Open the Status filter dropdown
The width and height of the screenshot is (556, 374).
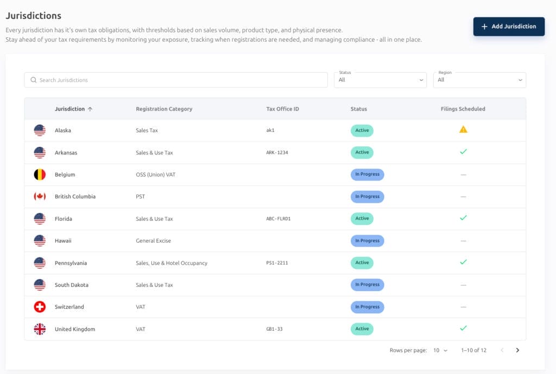coord(380,80)
